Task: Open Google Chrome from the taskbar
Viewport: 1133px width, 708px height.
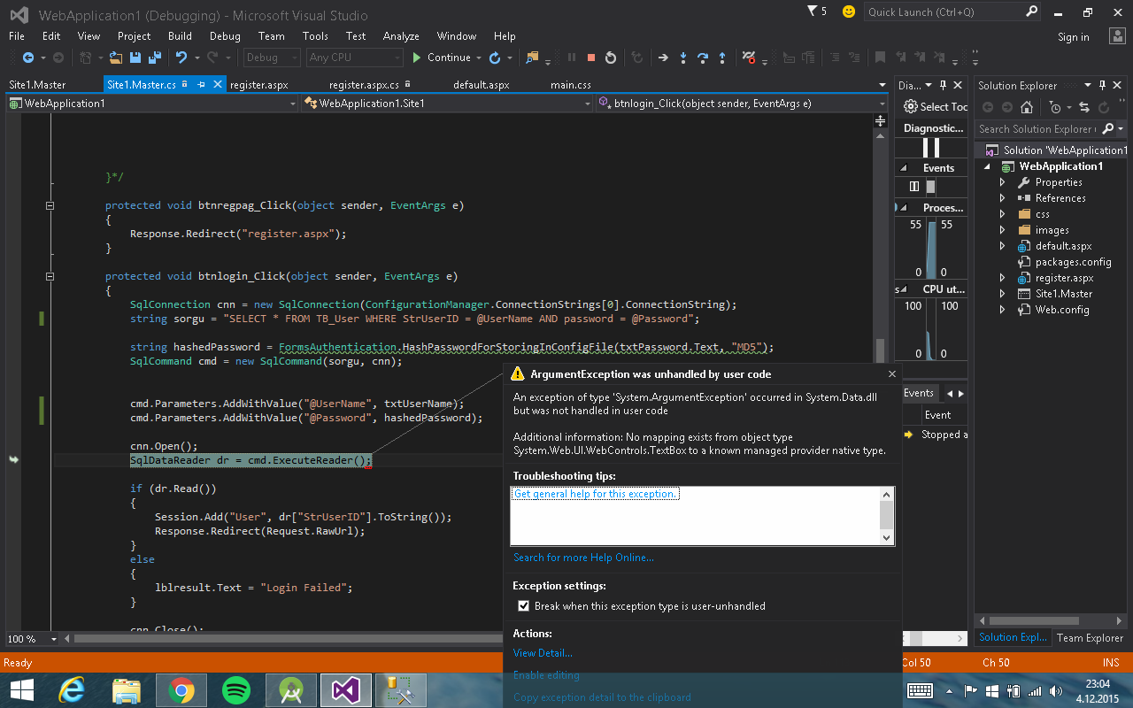Action: [x=181, y=690]
